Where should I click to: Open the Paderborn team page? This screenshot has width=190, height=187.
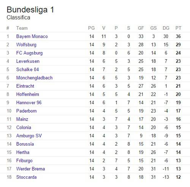[x=26, y=111]
